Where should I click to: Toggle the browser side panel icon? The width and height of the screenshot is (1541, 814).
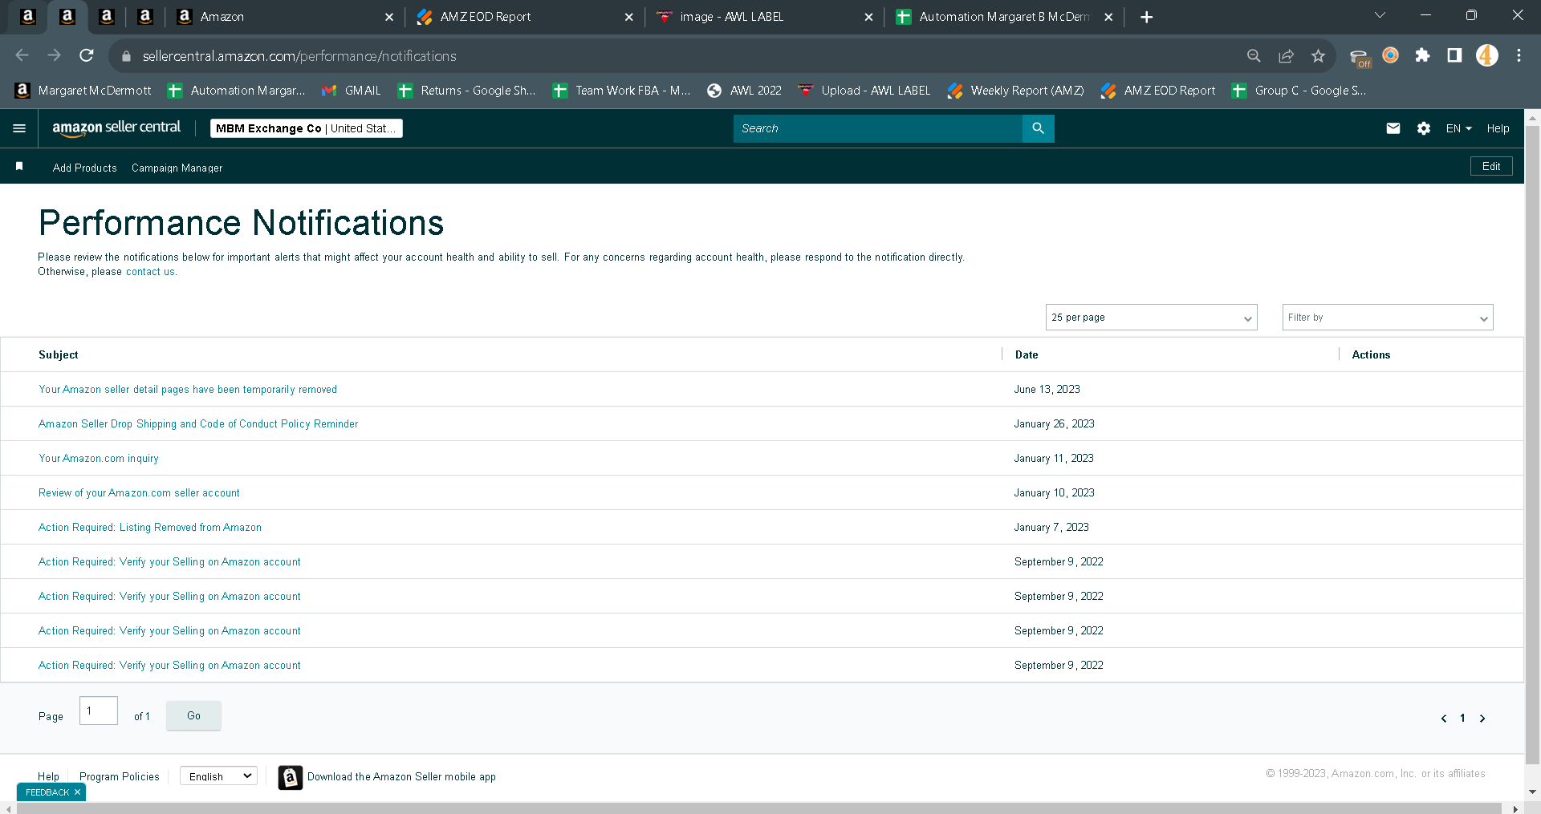(x=1454, y=55)
